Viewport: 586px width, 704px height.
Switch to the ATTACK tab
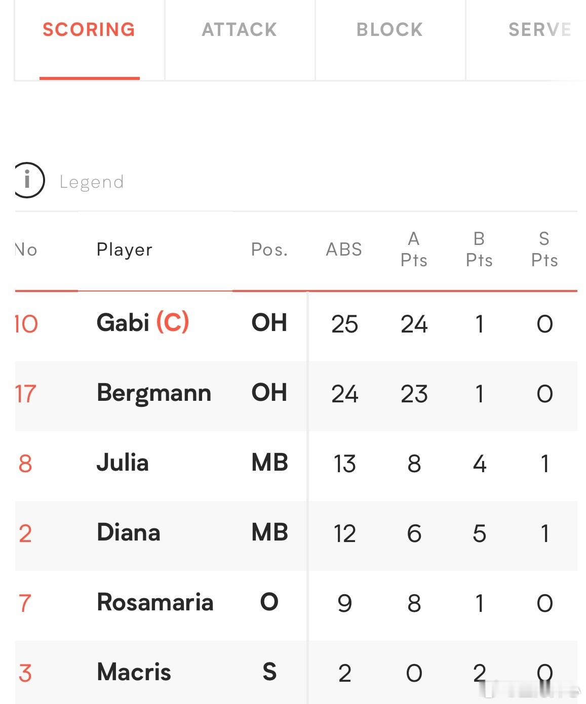240,30
